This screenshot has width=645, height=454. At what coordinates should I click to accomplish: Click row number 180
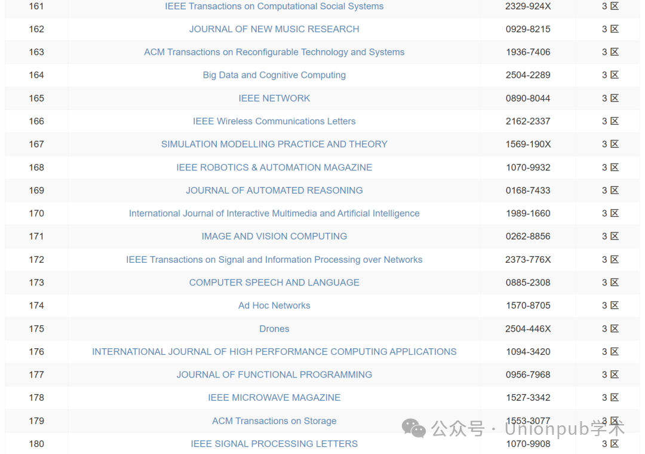coord(36,444)
